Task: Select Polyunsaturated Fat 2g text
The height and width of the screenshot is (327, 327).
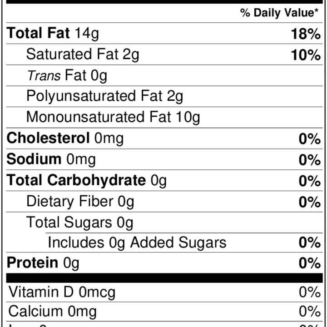Action: (x=105, y=97)
